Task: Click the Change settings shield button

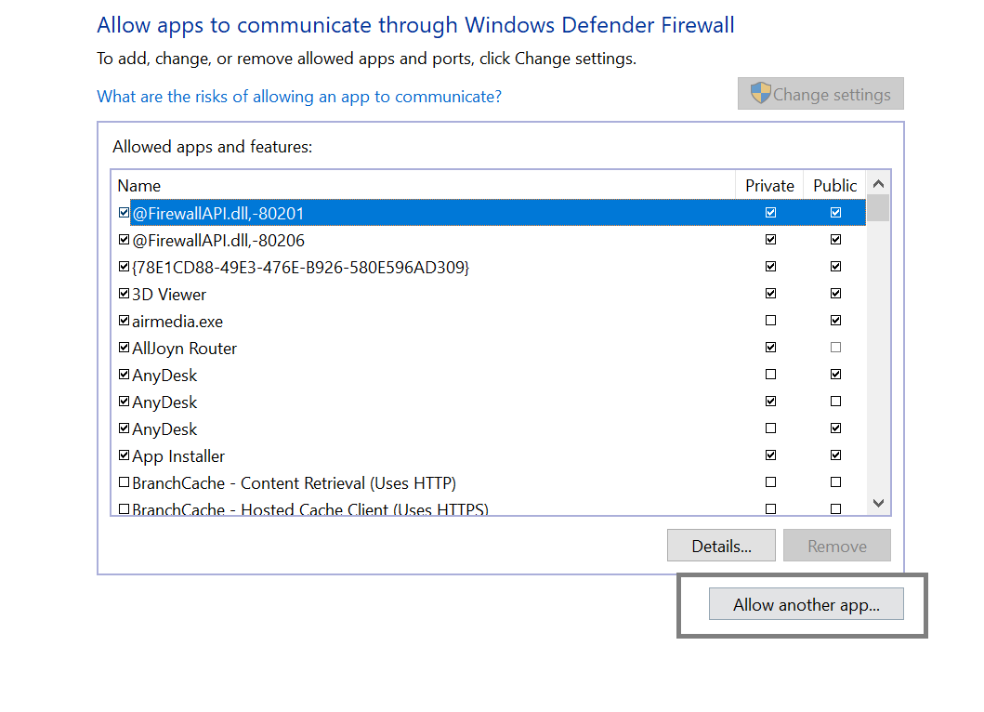Action: [x=820, y=94]
